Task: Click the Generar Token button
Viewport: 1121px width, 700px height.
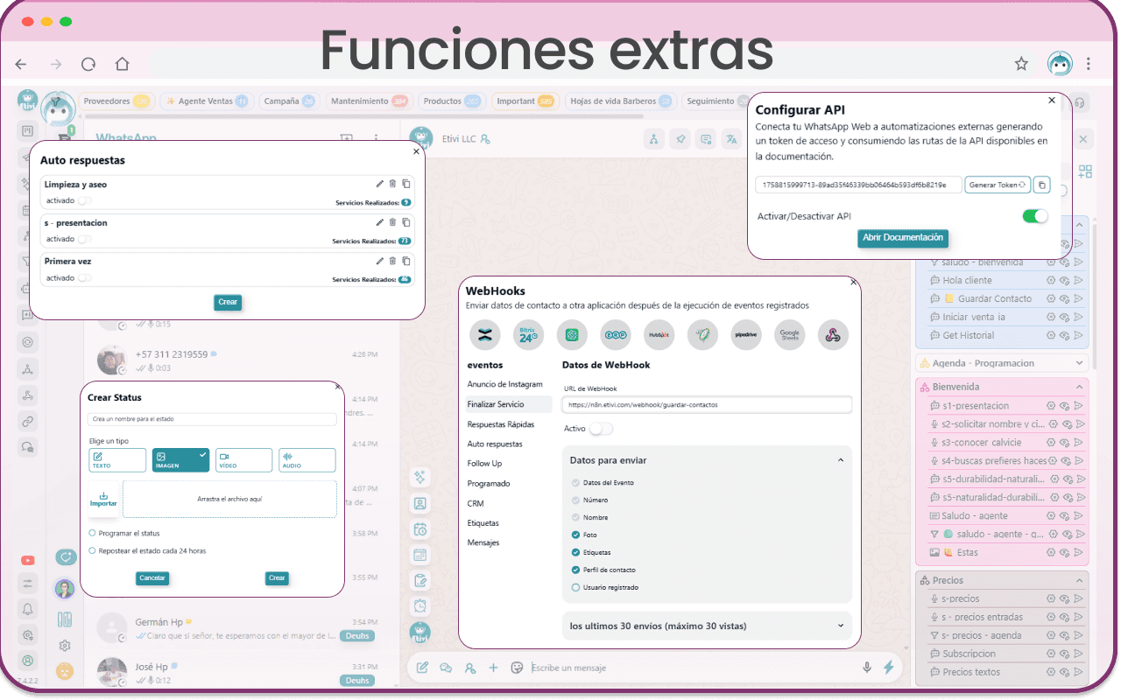Action: point(998,185)
